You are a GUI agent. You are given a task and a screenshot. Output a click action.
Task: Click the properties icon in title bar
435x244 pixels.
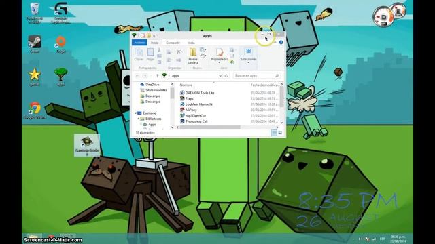(x=143, y=35)
